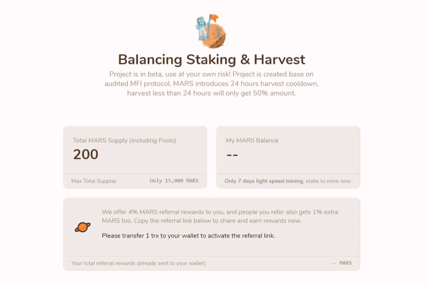Click the "Only 15,000 MARS" text
Screen dimensions: 427x285
tap(174, 181)
